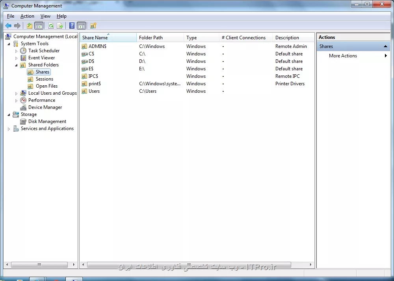The width and height of the screenshot is (394, 281).
Task: Click the "Remote Admin" description cell
Action: click(291, 46)
